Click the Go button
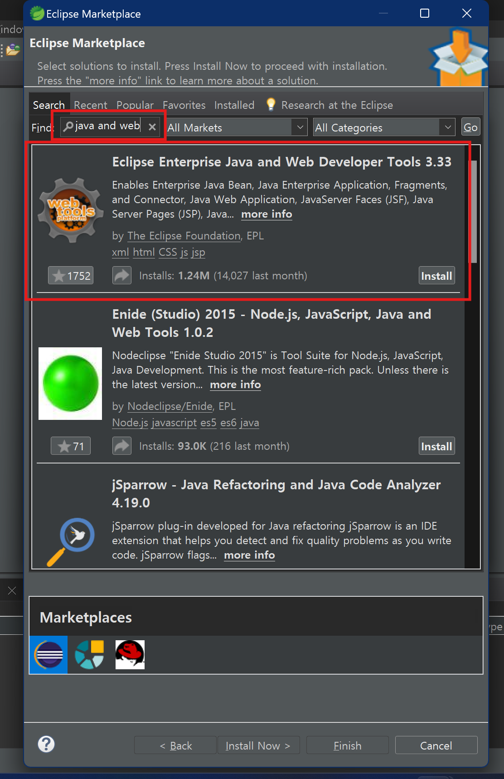The image size is (504, 779). 470,127
